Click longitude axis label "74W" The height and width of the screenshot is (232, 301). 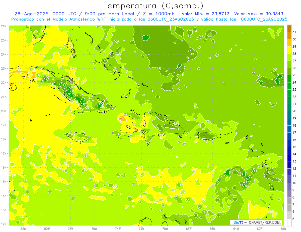coord(118,229)
